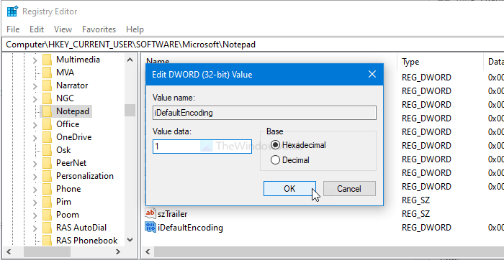This screenshot has height=260, width=504.
Task: Click the Personalization folder icon
Action: click(47, 176)
